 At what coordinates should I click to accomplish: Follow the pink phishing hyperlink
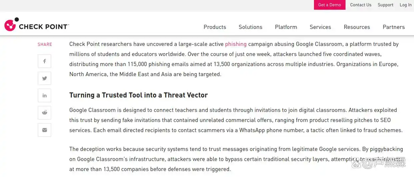click(236, 44)
